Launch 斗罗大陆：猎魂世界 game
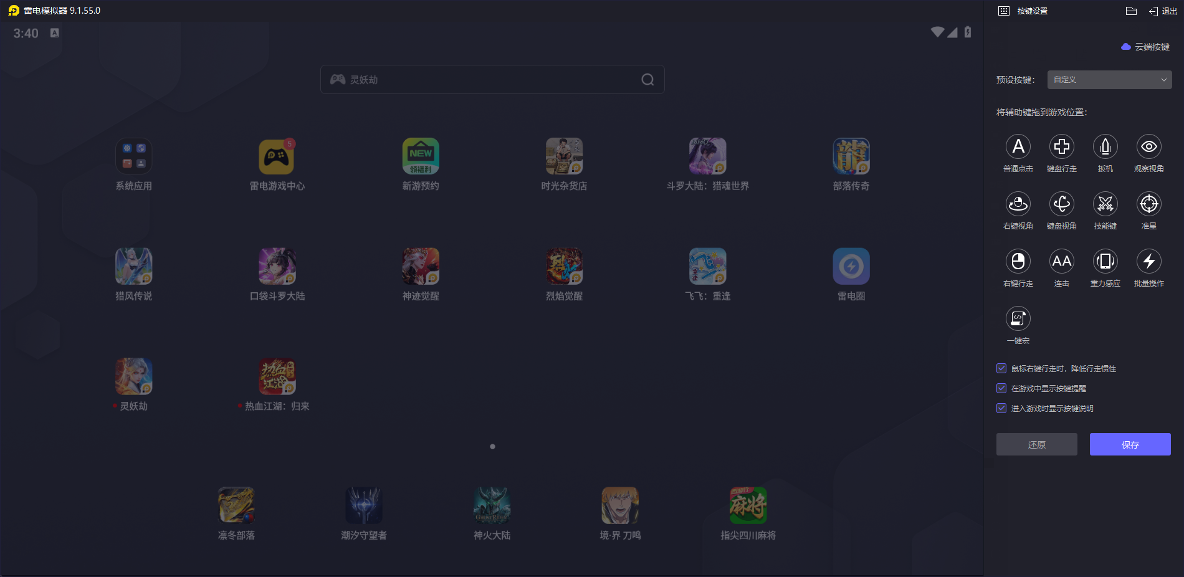 [x=708, y=156]
